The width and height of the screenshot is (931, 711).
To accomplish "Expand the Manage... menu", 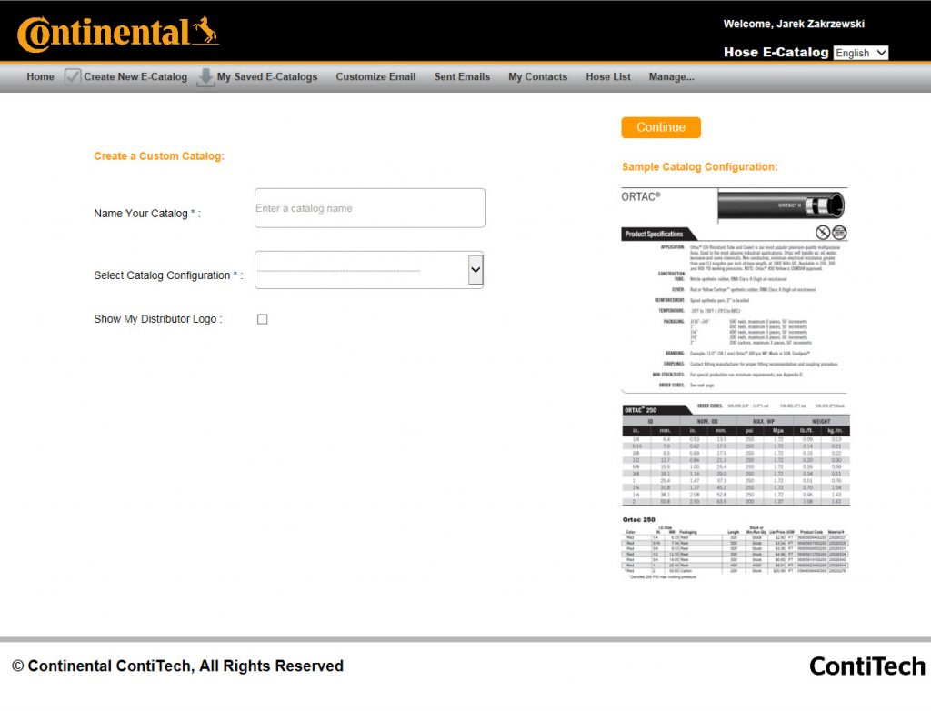I will [x=671, y=77].
